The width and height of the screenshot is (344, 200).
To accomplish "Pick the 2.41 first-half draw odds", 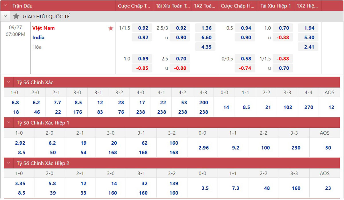I will coord(309,47).
